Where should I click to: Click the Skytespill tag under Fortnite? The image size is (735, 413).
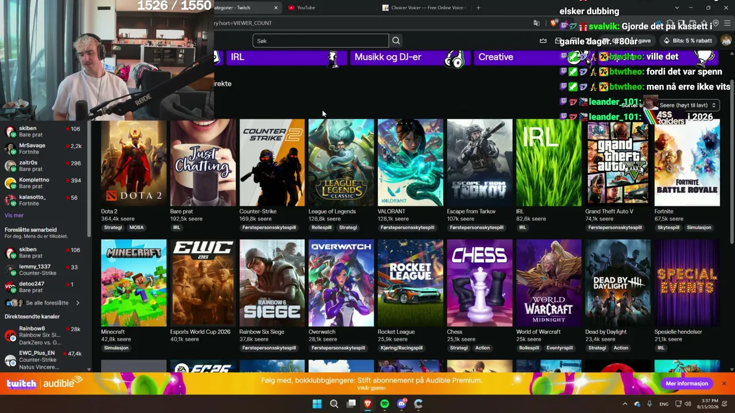pyautogui.click(x=668, y=228)
